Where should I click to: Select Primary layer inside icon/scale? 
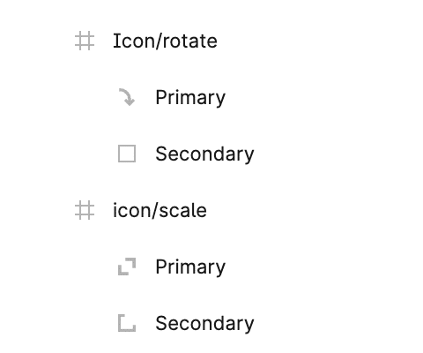[x=190, y=267]
